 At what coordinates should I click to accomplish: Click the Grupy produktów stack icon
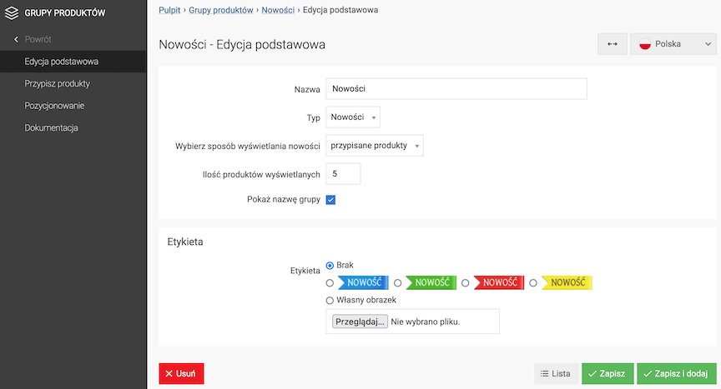pos(12,12)
